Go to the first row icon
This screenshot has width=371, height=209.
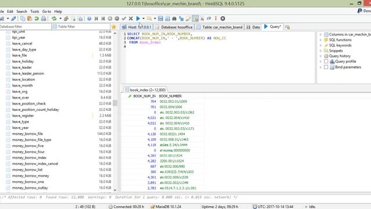pos(96,19)
